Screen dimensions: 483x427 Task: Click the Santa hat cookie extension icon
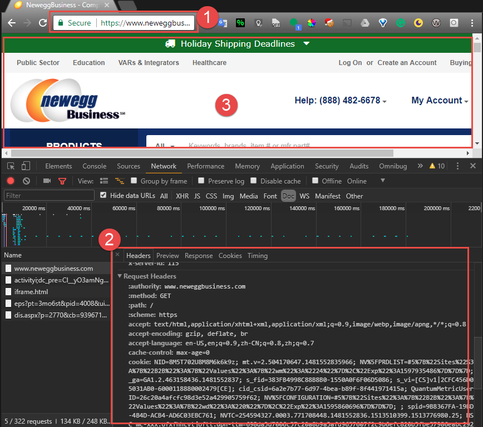[x=329, y=23]
